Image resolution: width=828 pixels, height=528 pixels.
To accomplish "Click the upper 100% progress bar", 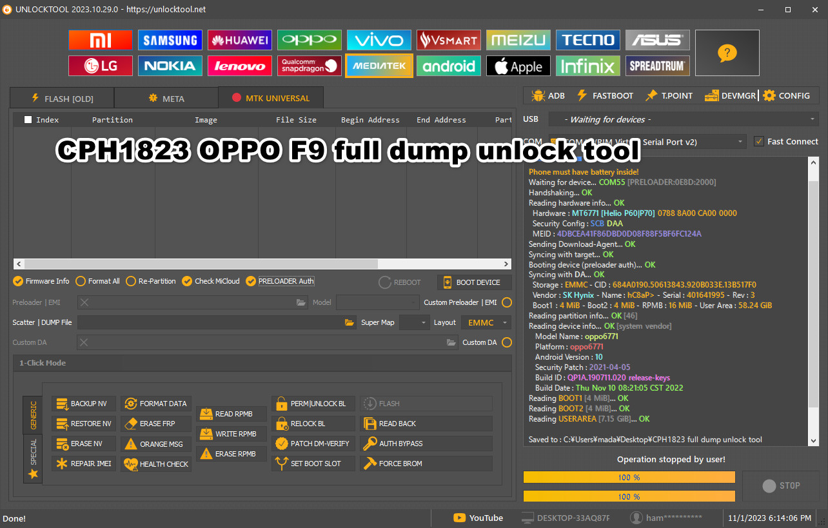I will (x=629, y=477).
